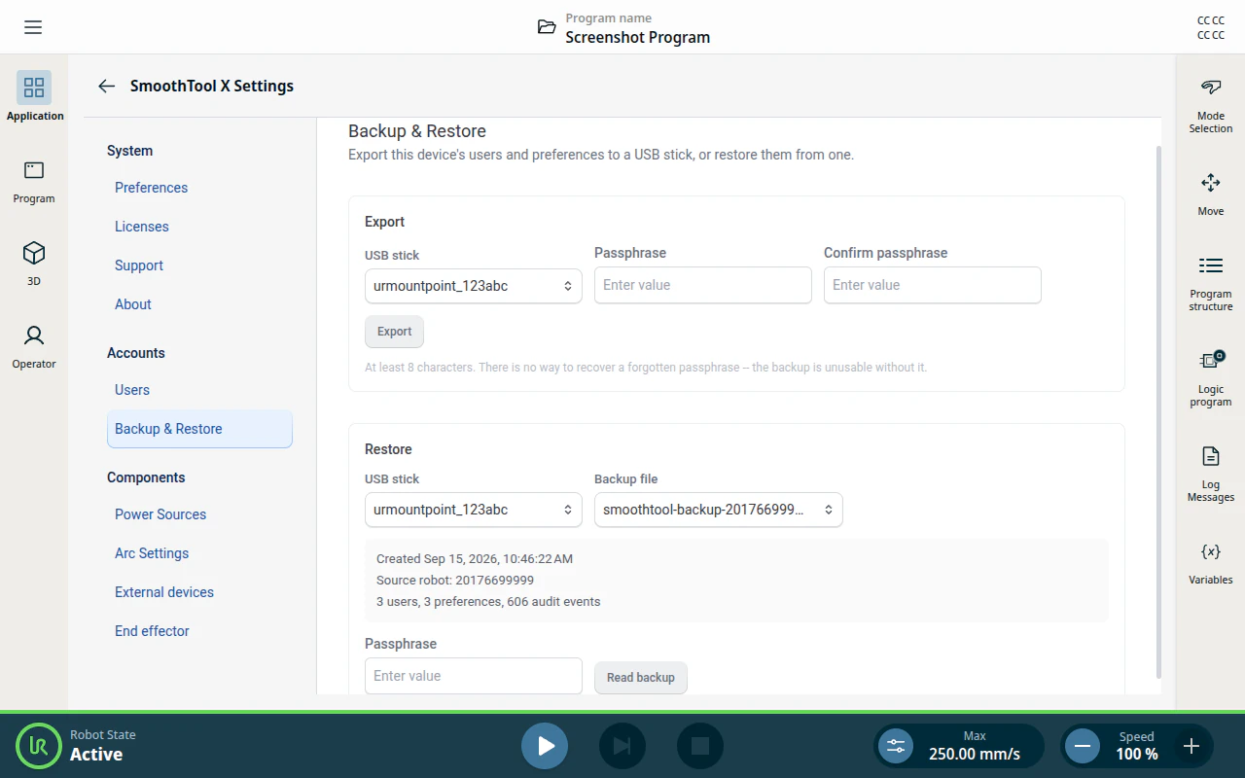Decrease speed with the minus button
This screenshot has height=778, width=1245.
coord(1082,746)
